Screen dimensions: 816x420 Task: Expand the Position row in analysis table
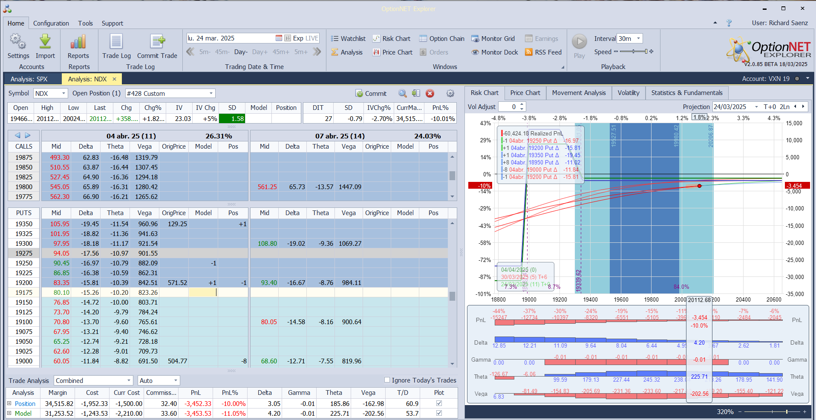(x=9, y=403)
